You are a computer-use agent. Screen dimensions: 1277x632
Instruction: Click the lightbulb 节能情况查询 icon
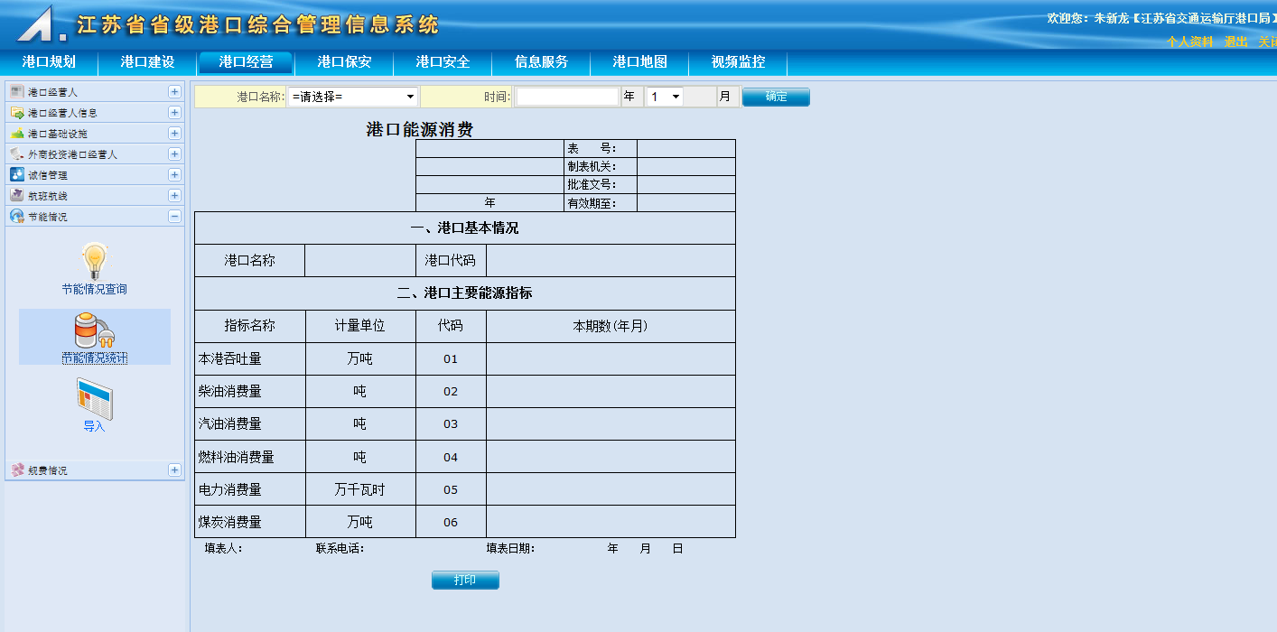(x=95, y=261)
